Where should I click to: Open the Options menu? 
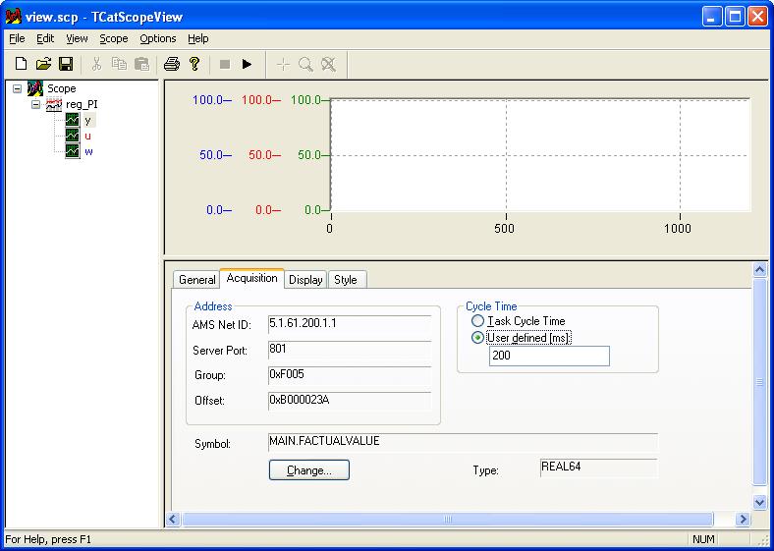157,38
